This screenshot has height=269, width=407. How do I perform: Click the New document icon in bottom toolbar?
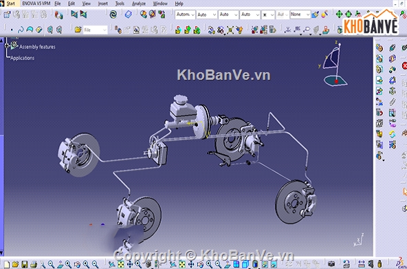pyautogui.click(x=6, y=264)
